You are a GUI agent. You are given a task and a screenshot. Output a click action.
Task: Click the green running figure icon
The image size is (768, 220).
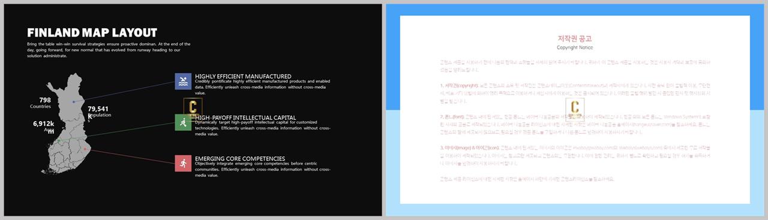click(183, 123)
